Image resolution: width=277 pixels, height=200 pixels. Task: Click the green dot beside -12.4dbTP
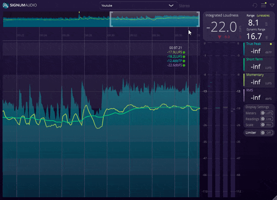pyautogui.click(x=184, y=61)
